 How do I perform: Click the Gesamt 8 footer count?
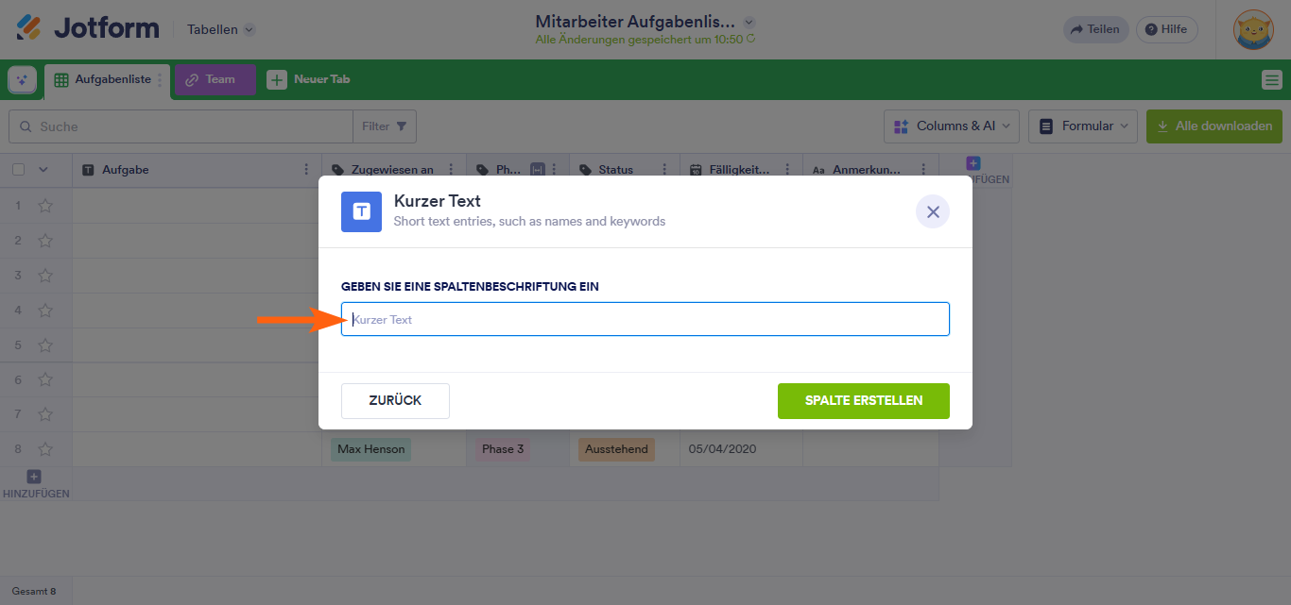click(x=34, y=591)
